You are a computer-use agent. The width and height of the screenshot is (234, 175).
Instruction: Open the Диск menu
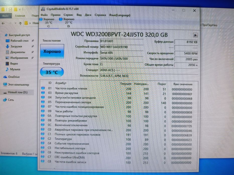(x=88, y=15)
